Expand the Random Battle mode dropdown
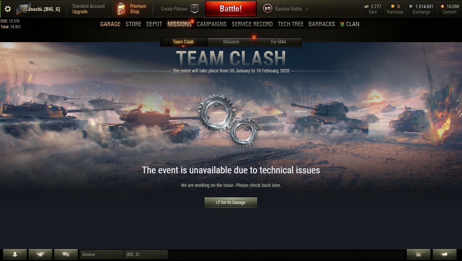The width and height of the screenshot is (462, 261). pyautogui.click(x=307, y=9)
